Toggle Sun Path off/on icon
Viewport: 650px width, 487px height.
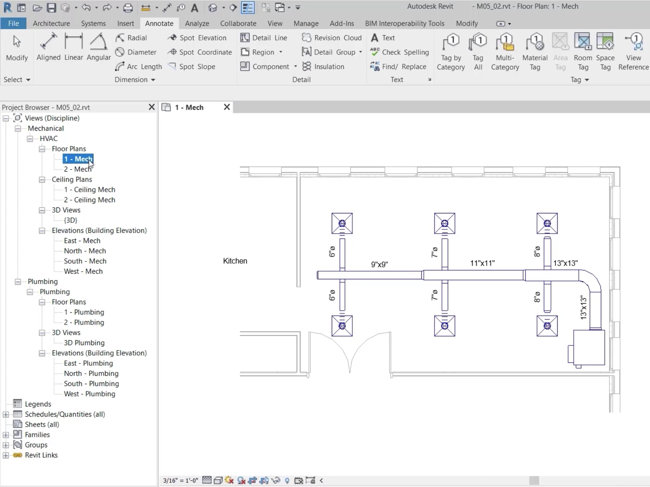[229, 480]
